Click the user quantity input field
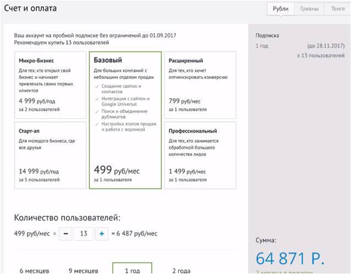This screenshot has height=274, width=351. point(83,233)
